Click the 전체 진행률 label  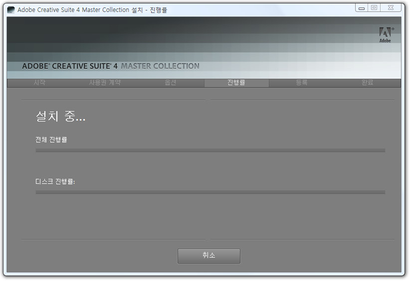pyautogui.click(x=51, y=140)
